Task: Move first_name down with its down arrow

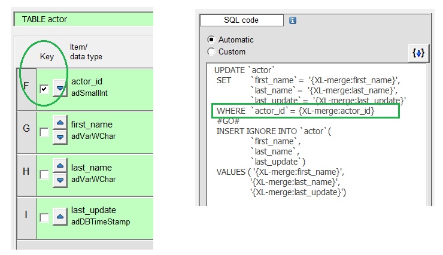Action: coord(60,137)
